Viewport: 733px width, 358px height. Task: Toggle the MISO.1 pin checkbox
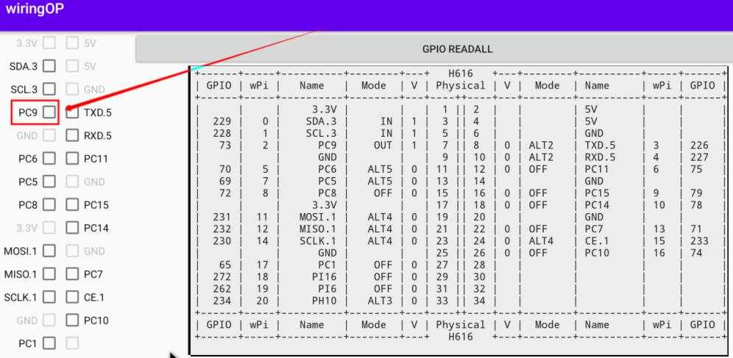point(49,274)
